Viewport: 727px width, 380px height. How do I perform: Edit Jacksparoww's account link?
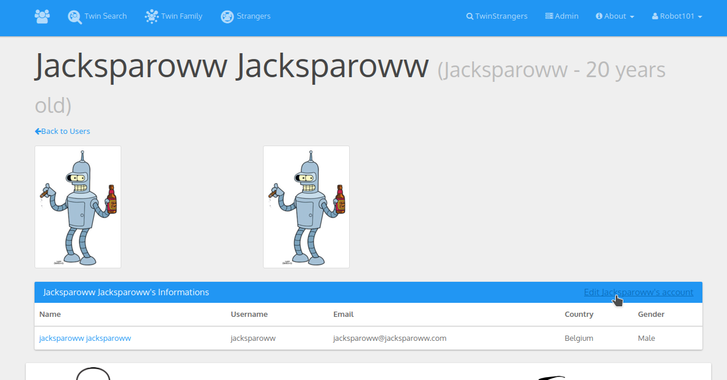[639, 292]
